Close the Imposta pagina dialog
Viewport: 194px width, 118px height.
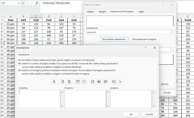coord(172,4)
